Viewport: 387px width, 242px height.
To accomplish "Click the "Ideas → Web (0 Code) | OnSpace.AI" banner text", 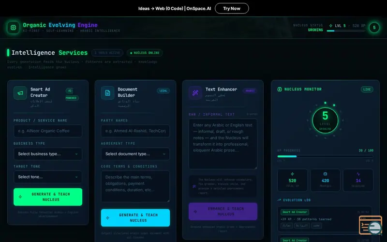I will 175,8.
